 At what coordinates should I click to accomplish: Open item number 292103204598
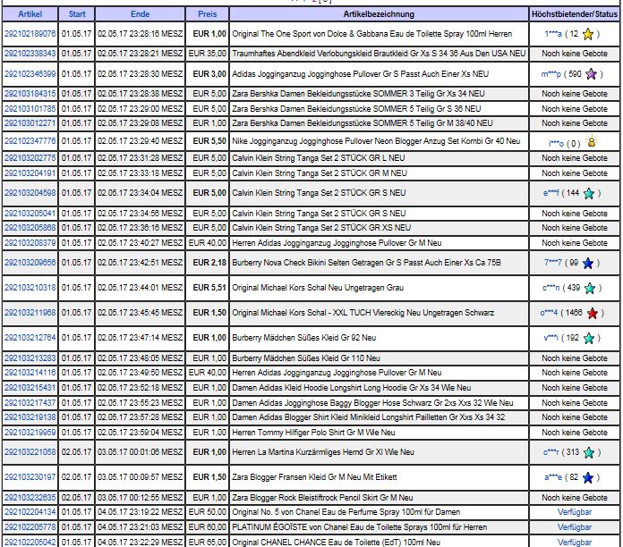pyautogui.click(x=30, y=193)
